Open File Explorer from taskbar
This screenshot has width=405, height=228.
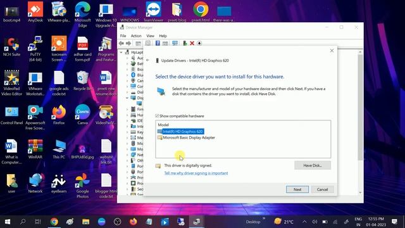click(x=86, y=222)
